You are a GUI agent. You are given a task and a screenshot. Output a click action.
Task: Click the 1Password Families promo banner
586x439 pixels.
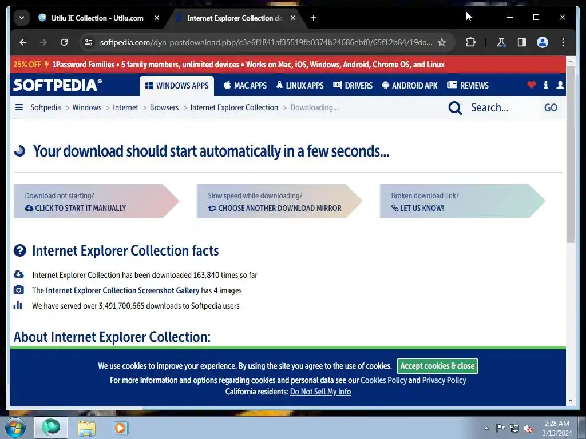pyautogui.click(x=288, y=65)
